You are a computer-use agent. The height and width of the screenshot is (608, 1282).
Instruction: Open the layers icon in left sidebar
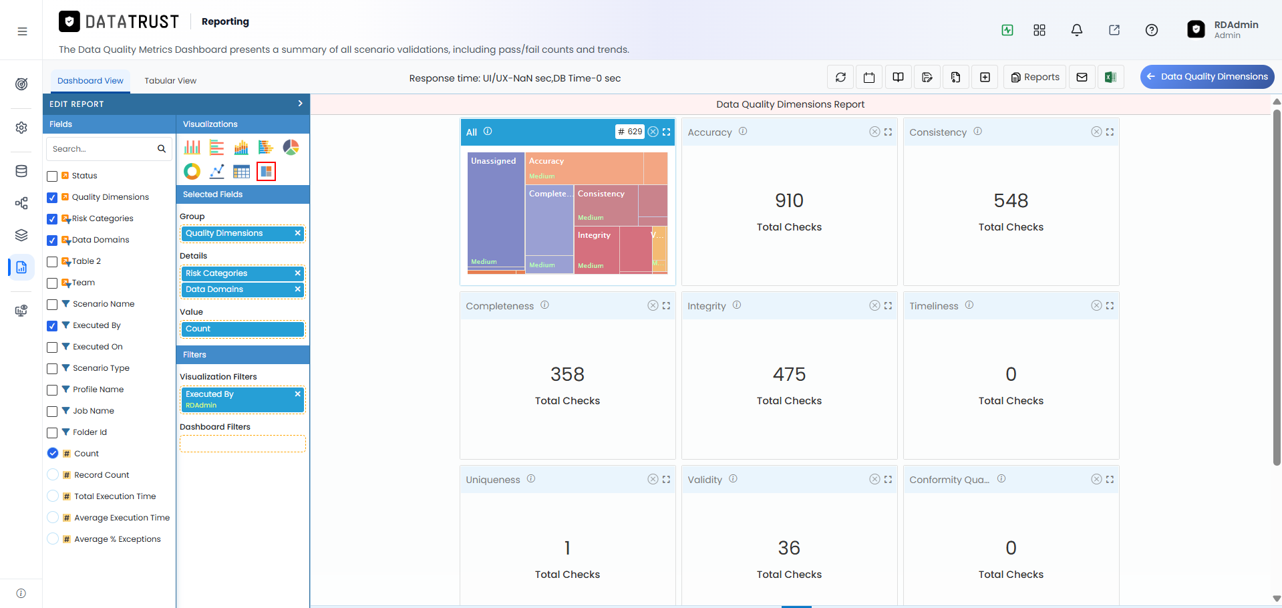pos(21,235)
